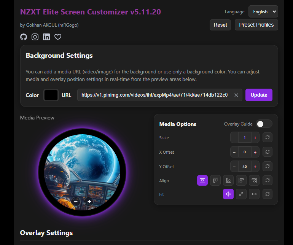Click the heart sponsor icon
The image size is (293, 245).
coord(58,37)
